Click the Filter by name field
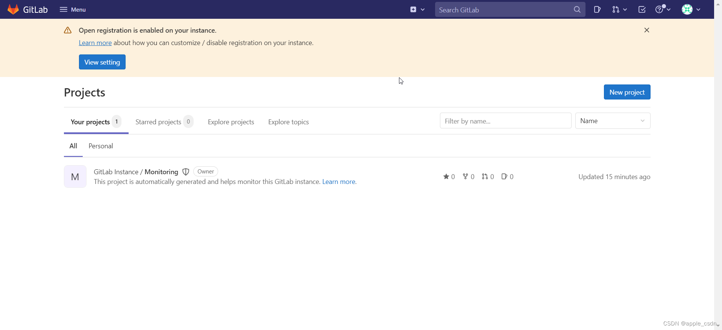The width and height of the screenshot is (722, 330). click(x=505, y=121)
